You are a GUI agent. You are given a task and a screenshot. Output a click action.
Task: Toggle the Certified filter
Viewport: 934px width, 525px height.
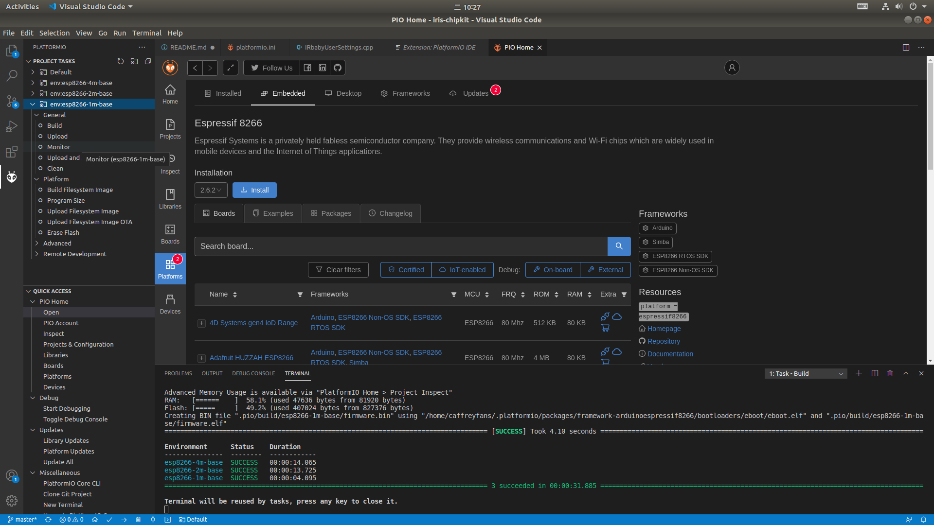[406, 270]
